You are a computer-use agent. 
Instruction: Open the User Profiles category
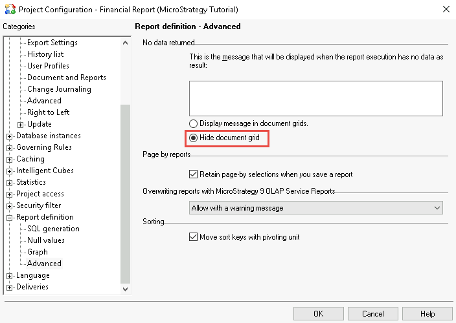pos(49,66)
